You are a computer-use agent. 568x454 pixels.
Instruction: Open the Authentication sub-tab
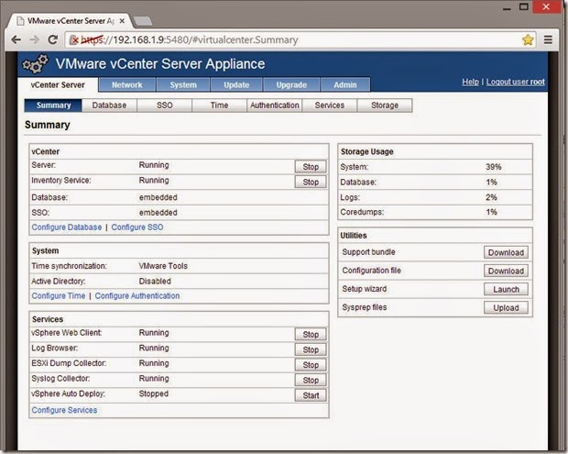click(275, 105)
